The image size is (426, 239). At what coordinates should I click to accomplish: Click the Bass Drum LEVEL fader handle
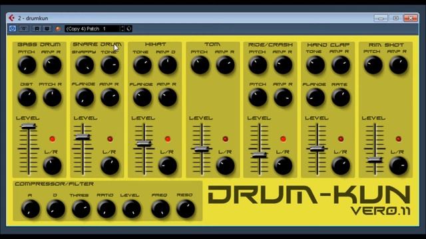point(29,126)
